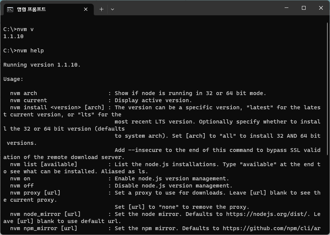The width and height of the screenshot is (330, 235).
Task: Click the 'nvm proxy [url]' command text
Action: coord(35,193)
